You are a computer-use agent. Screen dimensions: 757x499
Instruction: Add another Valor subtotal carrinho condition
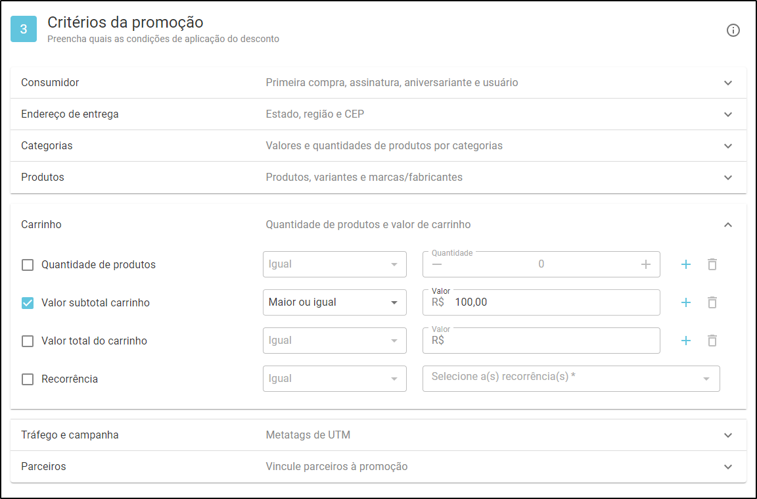tap(685, 302)
